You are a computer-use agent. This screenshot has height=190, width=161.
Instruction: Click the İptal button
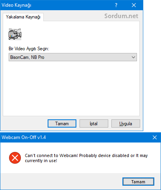point(94,124)
